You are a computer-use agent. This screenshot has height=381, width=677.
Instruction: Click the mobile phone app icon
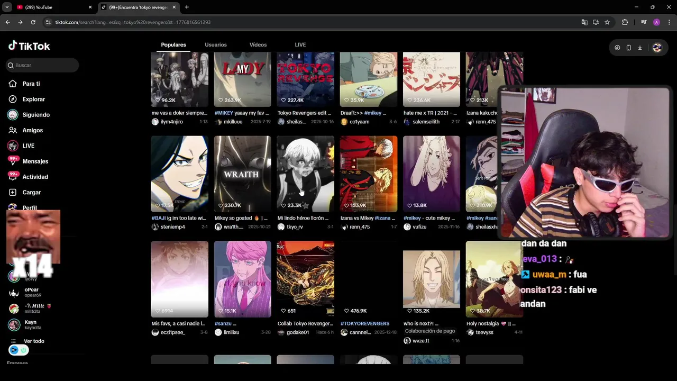point(628,48)
